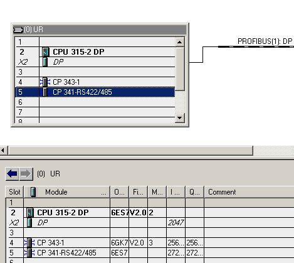Click the rack list's scroll up arrow

pos(179,42)
